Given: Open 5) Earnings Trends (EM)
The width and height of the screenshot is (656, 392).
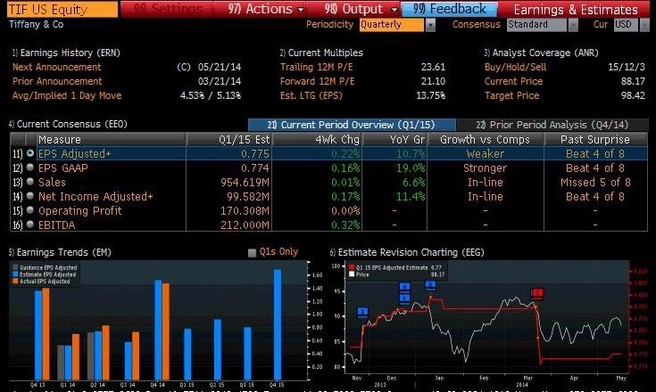Looking at the screenshot, I should [60, 252].
